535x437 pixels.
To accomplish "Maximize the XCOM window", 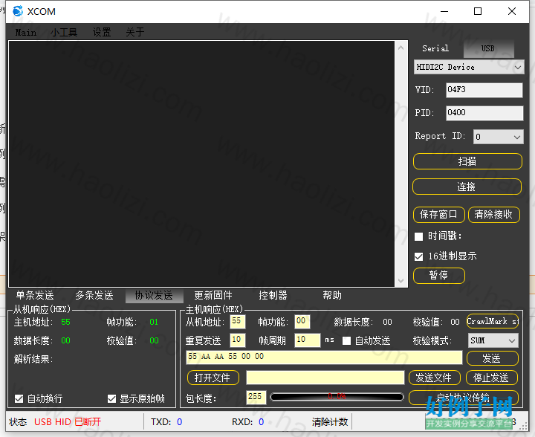I will [478, 11].
